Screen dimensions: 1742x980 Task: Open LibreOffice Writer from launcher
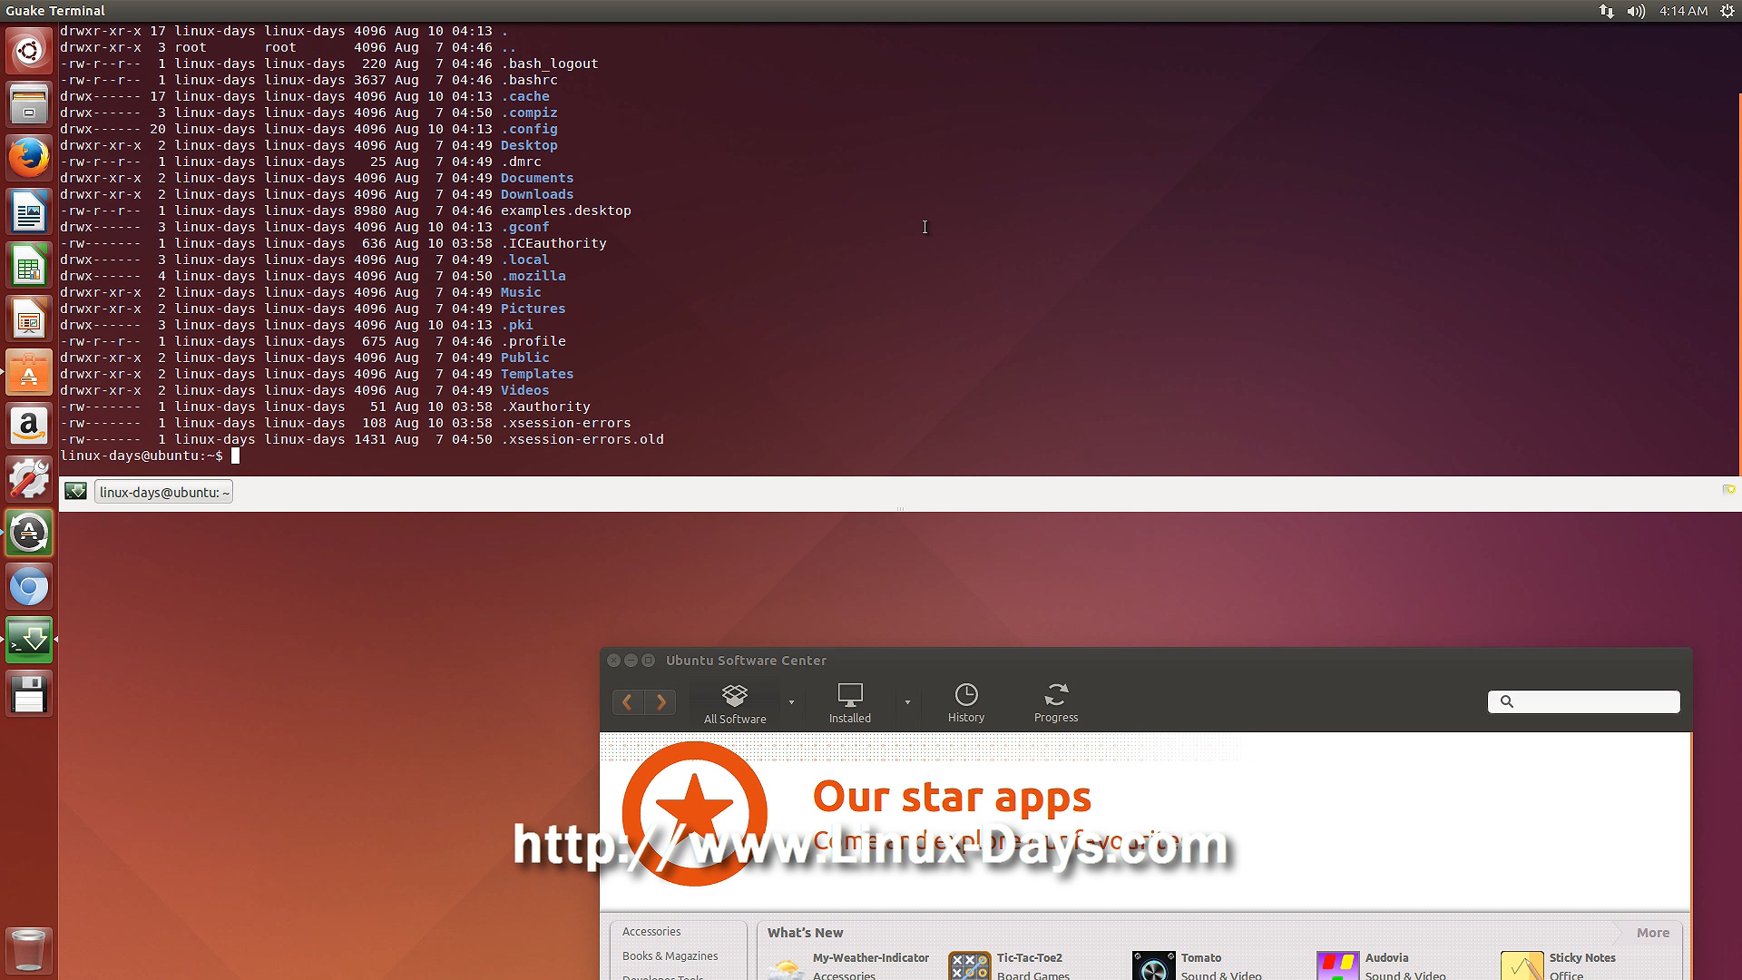29,211
